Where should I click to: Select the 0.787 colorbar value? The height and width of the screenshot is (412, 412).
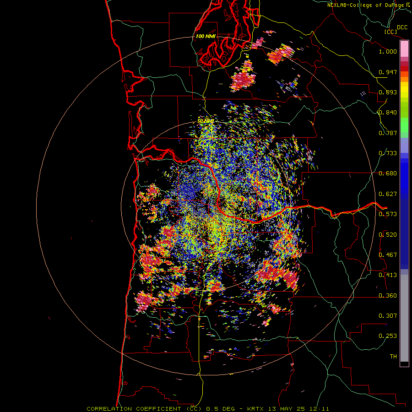point(388,133)
